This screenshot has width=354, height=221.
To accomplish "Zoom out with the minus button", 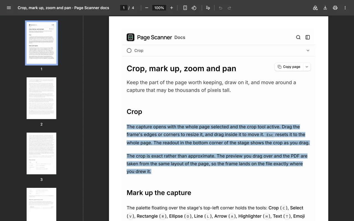I will (147, 8).
